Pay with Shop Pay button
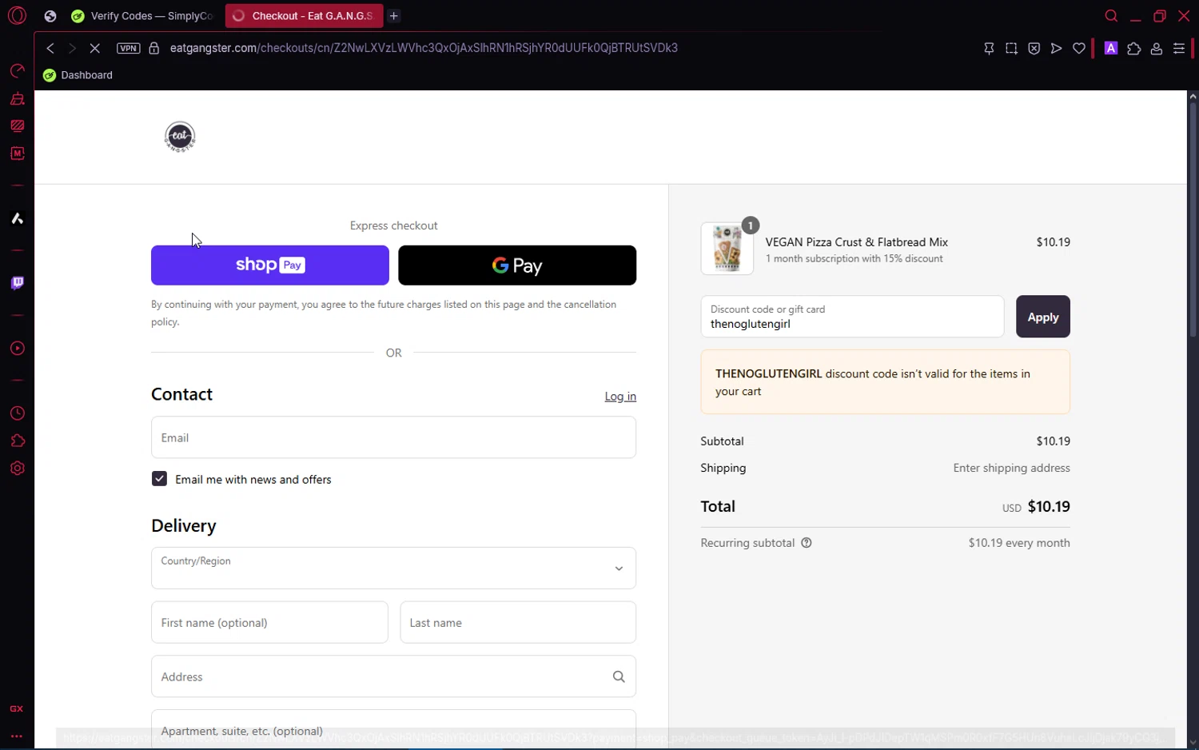This screenshot has height=750, width=1199. [270, 265]
